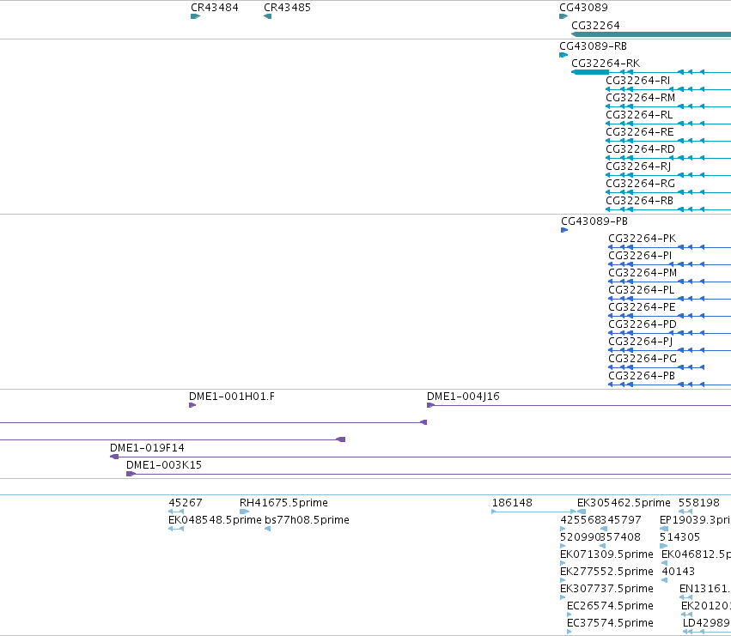
Task: Select EST EK305462.5prime label
Action: click(624, 503)
